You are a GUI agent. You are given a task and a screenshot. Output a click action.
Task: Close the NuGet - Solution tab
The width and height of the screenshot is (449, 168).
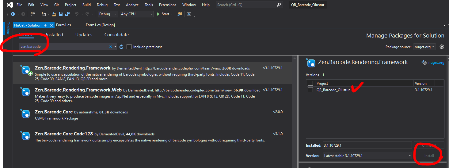click(51, 25)
